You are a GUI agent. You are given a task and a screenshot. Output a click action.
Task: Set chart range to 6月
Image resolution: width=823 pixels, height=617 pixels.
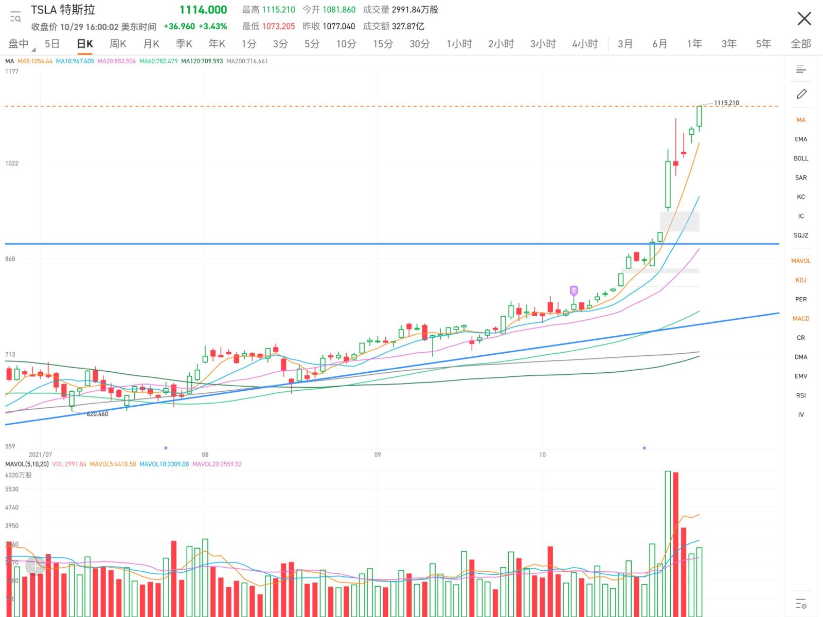pyautogui.click(x=659, y=44)
